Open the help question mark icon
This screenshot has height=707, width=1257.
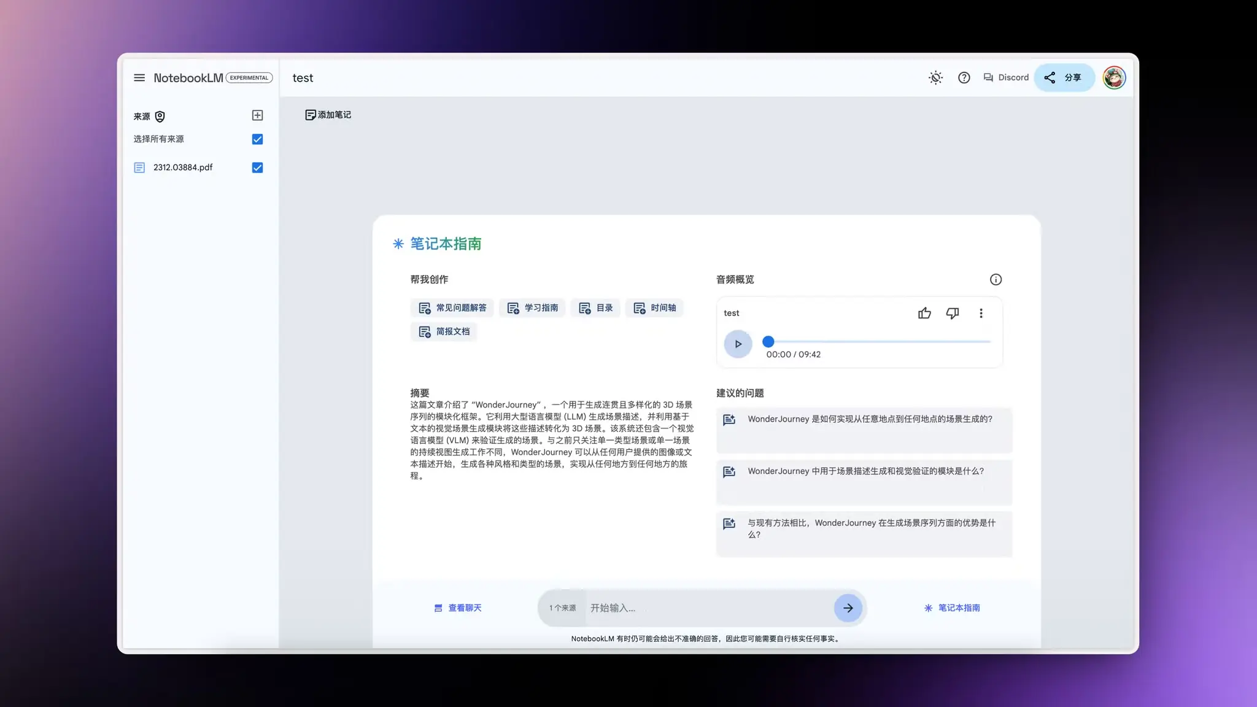[x=964, y=78]
